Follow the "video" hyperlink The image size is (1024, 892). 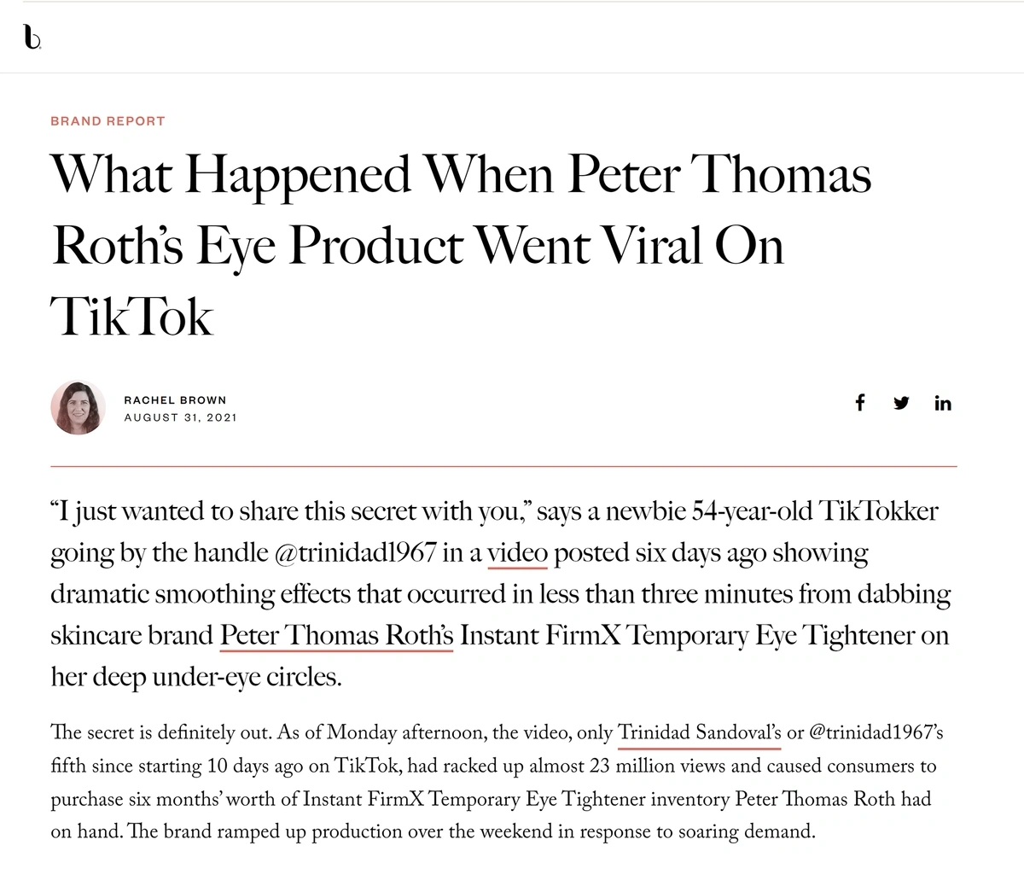point(517,553)
